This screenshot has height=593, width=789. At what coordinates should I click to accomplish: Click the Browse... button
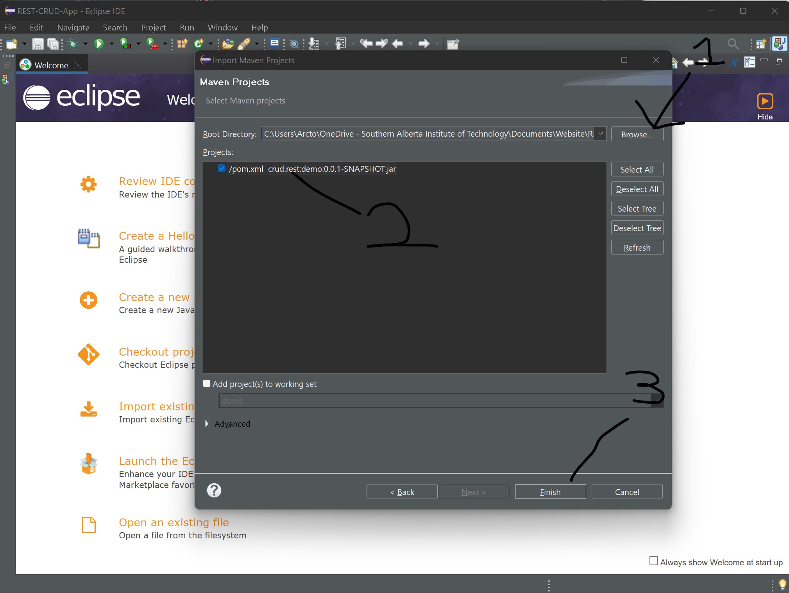(x=637, y=134)
